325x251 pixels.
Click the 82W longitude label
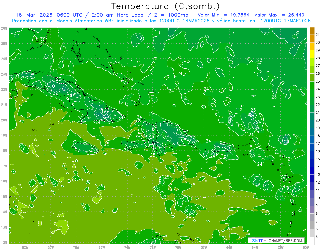[x=25, y=247]
